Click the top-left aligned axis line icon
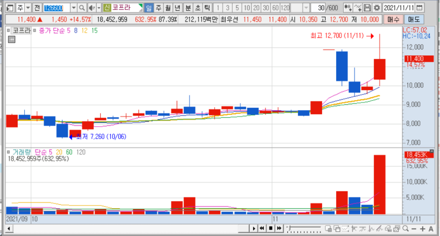Screen dimensions: 440x236 click(x=354, y=229)
